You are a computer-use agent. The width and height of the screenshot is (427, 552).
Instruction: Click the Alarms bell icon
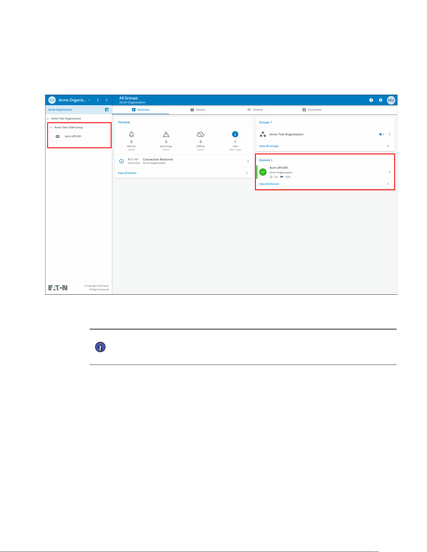[131, 134]
